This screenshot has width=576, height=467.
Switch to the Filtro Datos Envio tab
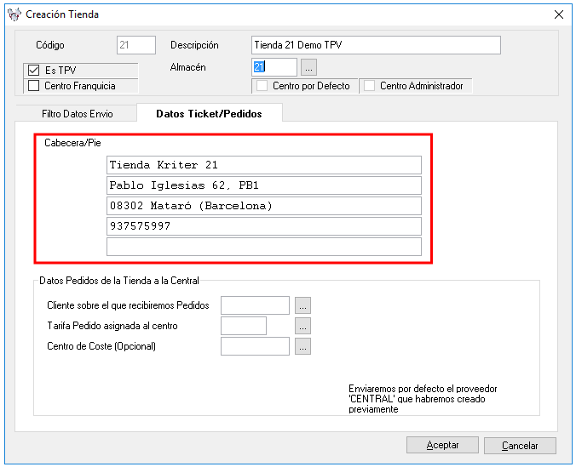coord(77,113)
